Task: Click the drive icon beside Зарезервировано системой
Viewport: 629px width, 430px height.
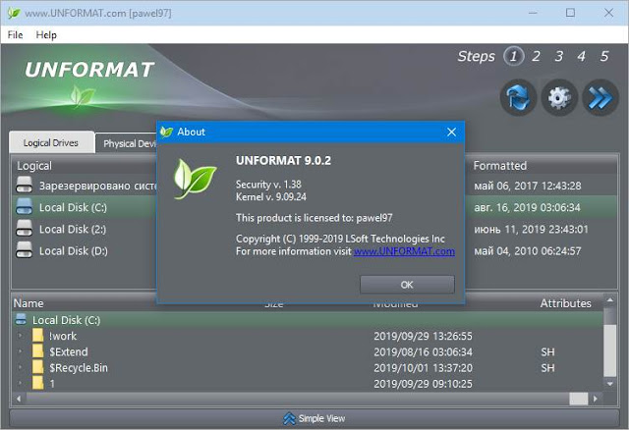Action: click(24, 186)
